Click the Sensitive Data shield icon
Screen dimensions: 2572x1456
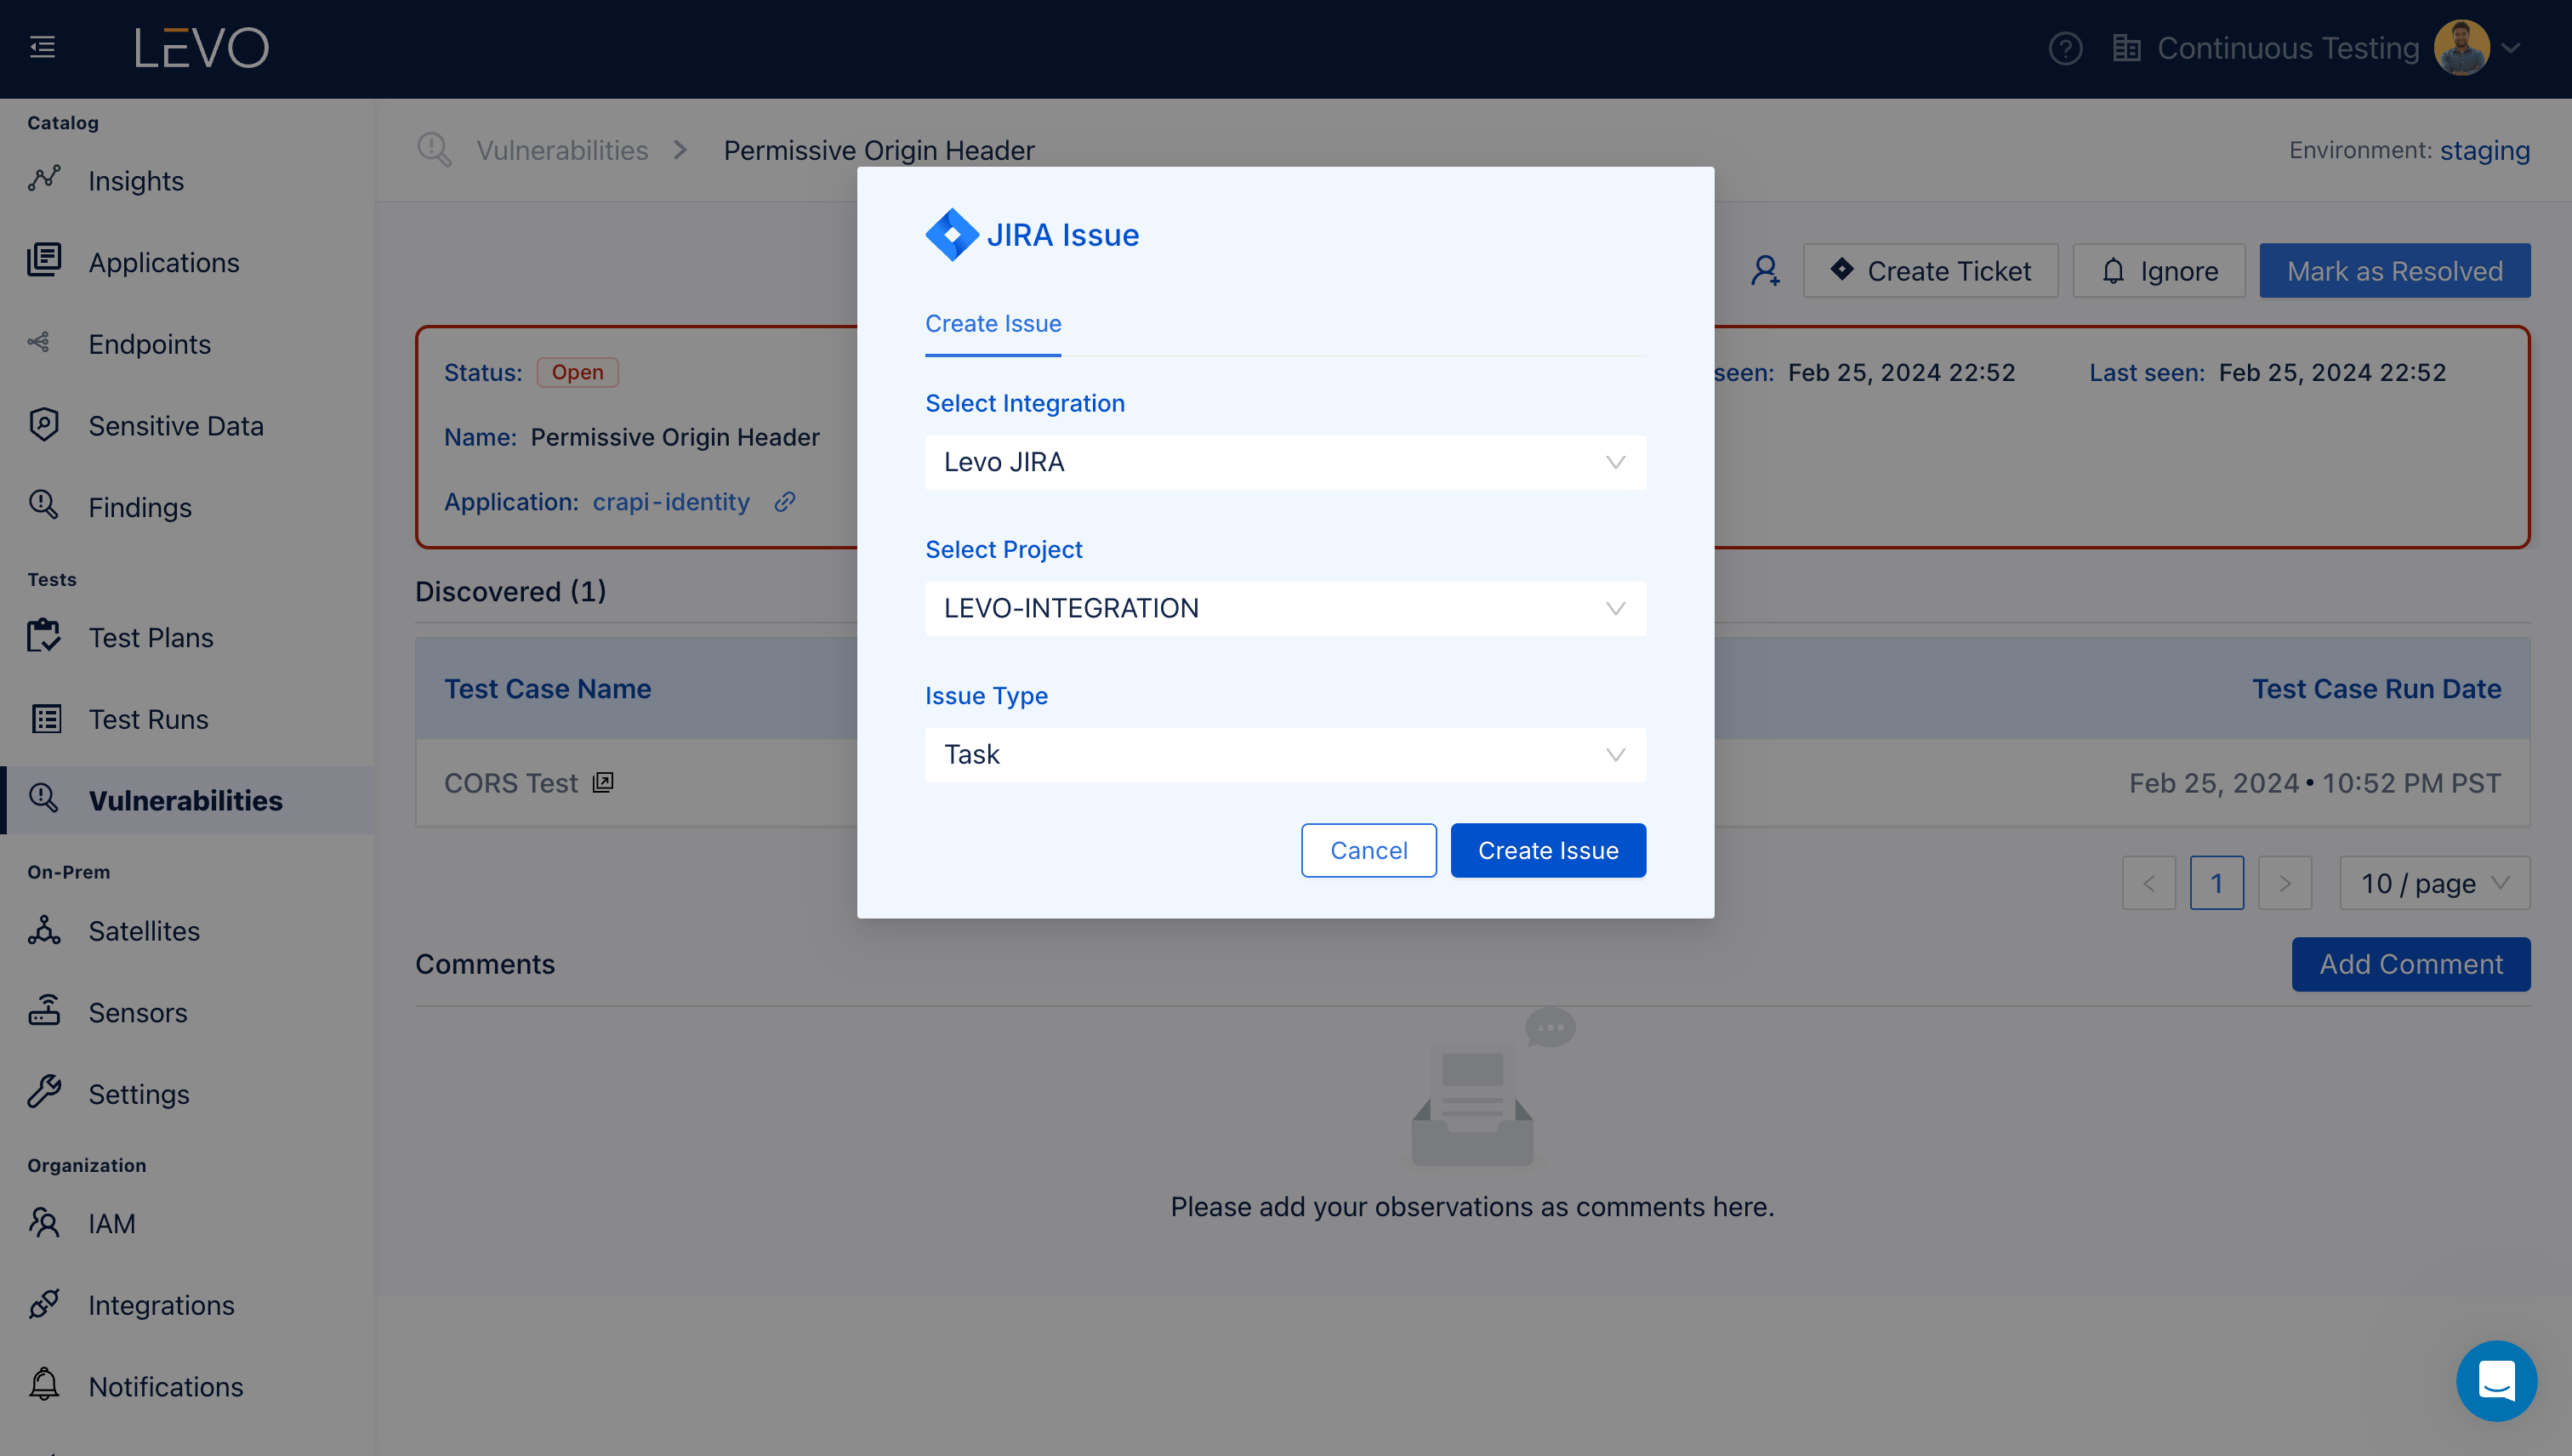(x=44, y=425)
